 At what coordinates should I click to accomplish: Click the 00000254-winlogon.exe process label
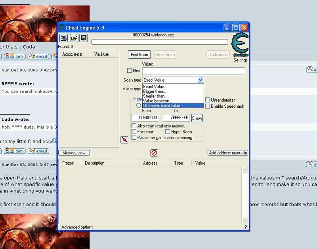[153, 35]
